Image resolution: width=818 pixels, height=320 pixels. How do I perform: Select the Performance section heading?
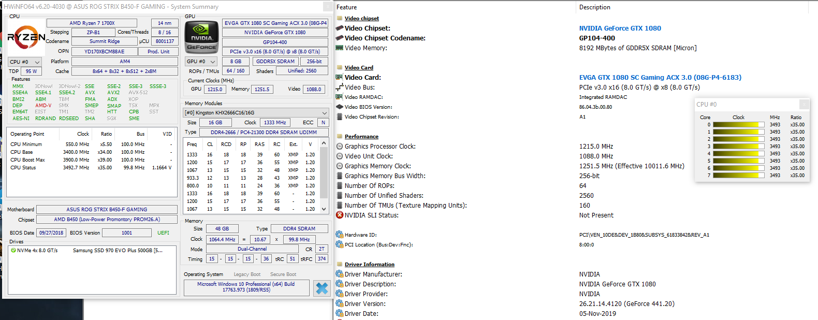click(x=361, y=136)
